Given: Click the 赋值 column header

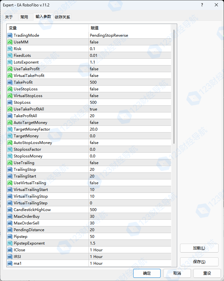Looking at the screenshot, I should click(x=130, y=28).
